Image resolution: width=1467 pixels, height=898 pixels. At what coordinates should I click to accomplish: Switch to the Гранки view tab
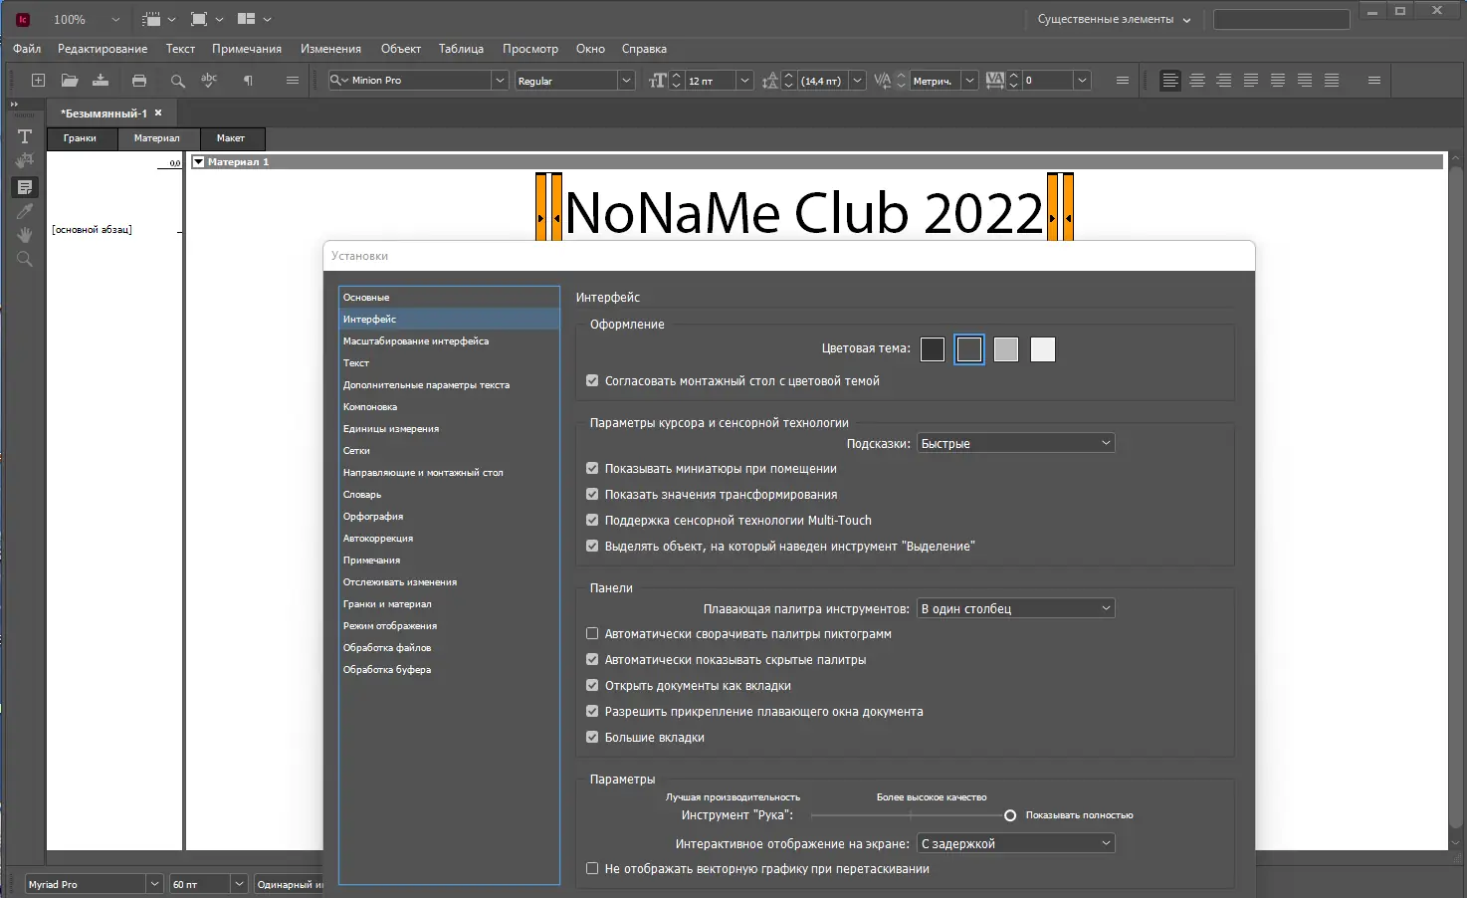coord(80,138)
